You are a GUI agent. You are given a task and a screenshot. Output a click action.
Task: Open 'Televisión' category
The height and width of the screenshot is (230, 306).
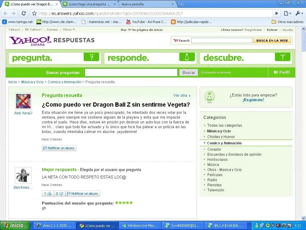coord(216,190)
